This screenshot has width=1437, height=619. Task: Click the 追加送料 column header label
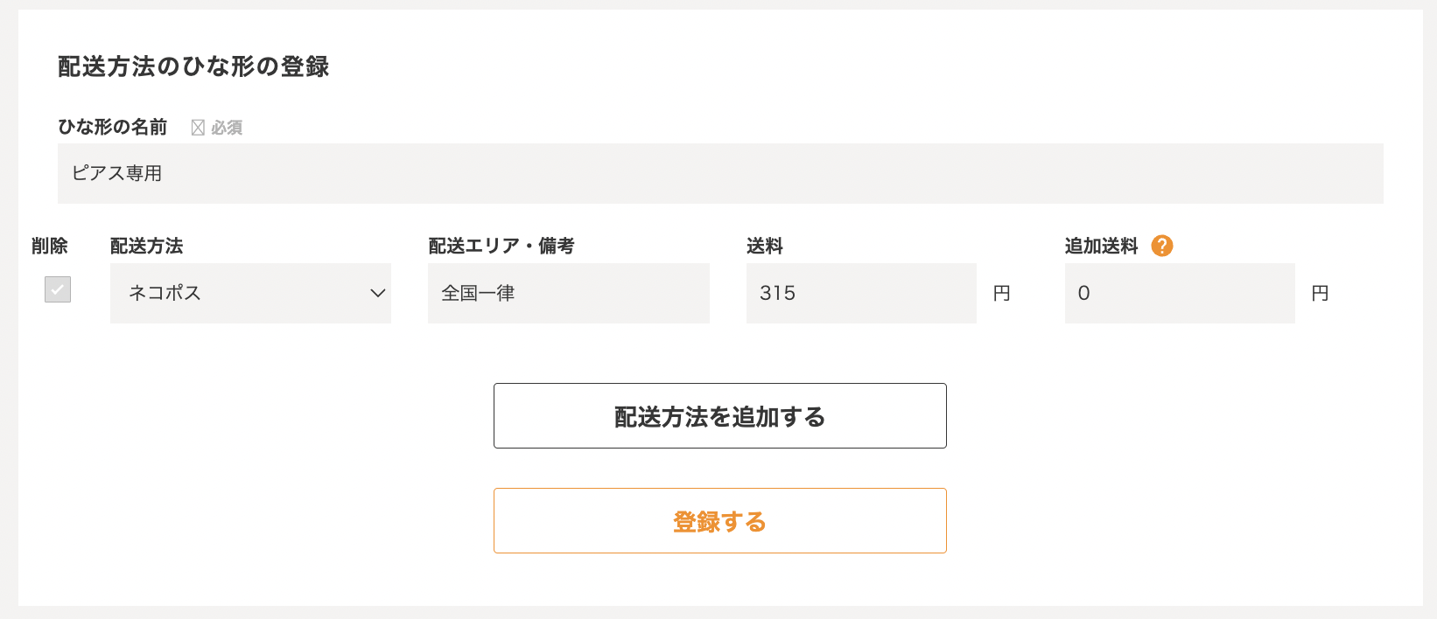[1101, 246]
